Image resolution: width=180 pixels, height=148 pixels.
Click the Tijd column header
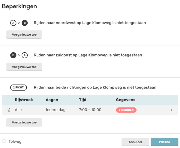83,100
